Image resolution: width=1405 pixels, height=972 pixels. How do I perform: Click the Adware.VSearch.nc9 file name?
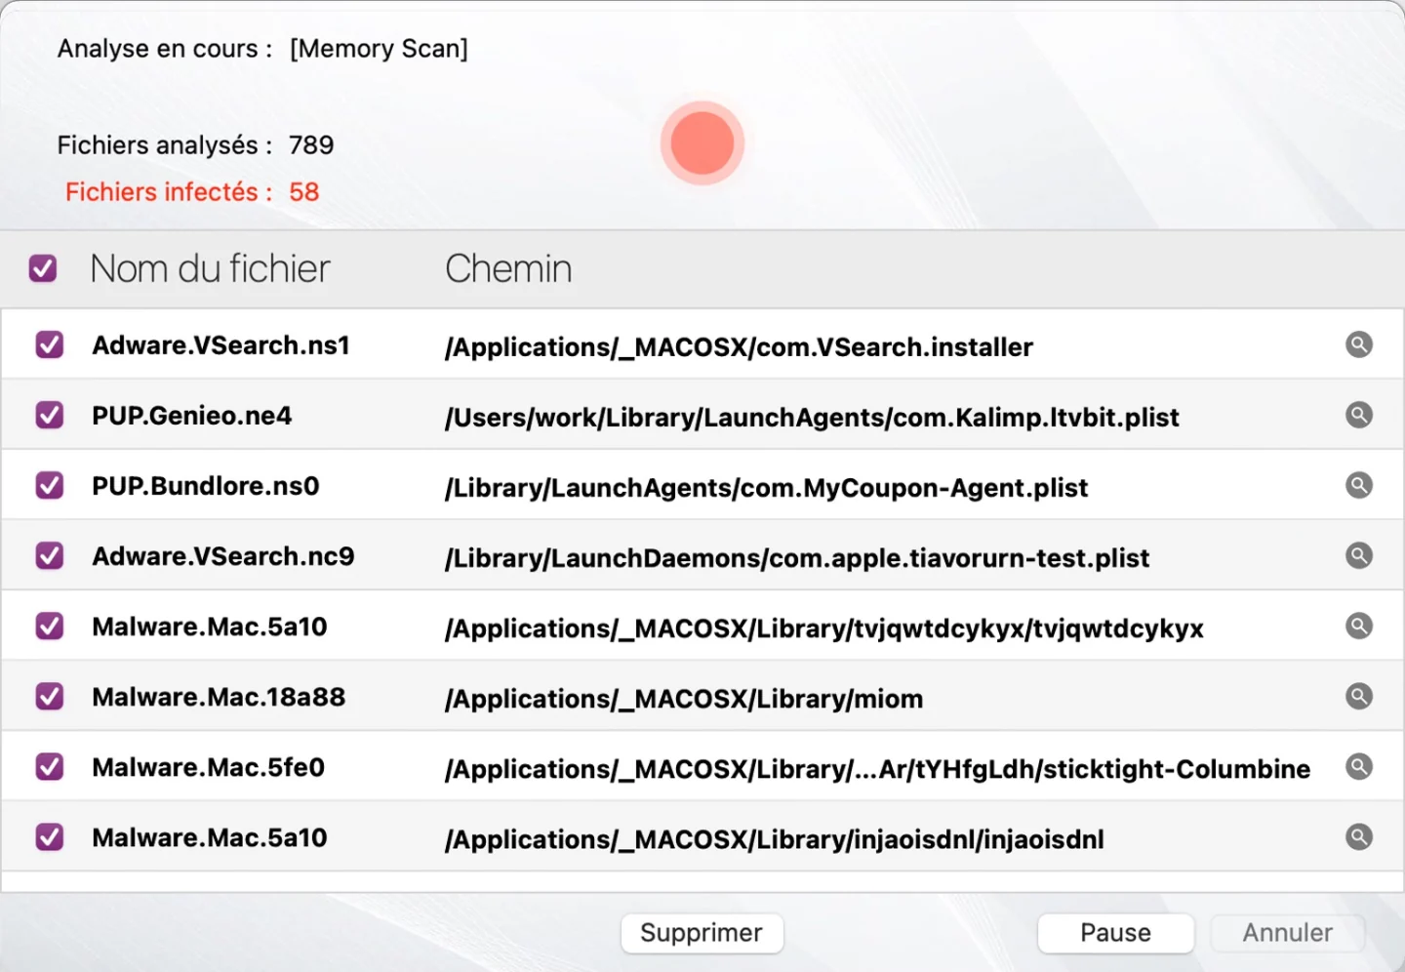[223, 556]
